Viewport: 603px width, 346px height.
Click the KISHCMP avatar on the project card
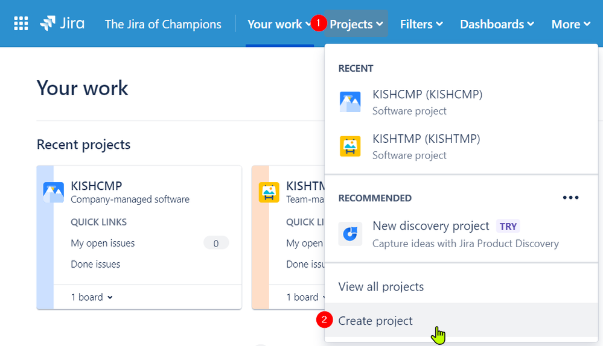click(54, 192)
